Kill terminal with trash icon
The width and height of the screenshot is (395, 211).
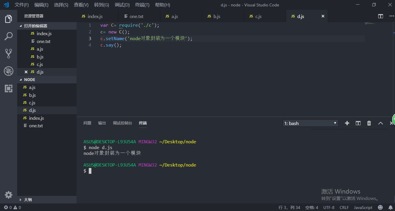click(x=369, y=123)
